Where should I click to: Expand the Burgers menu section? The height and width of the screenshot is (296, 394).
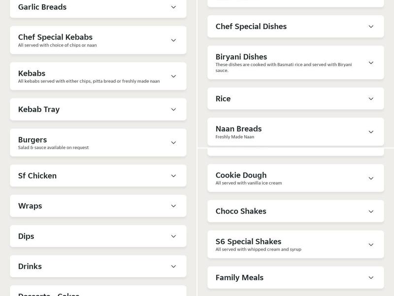point(173,142)
